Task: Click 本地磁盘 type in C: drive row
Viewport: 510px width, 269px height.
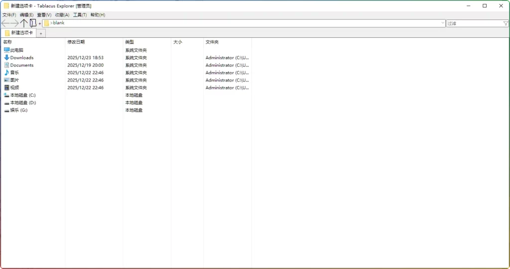Action: (x=134, y=95)
